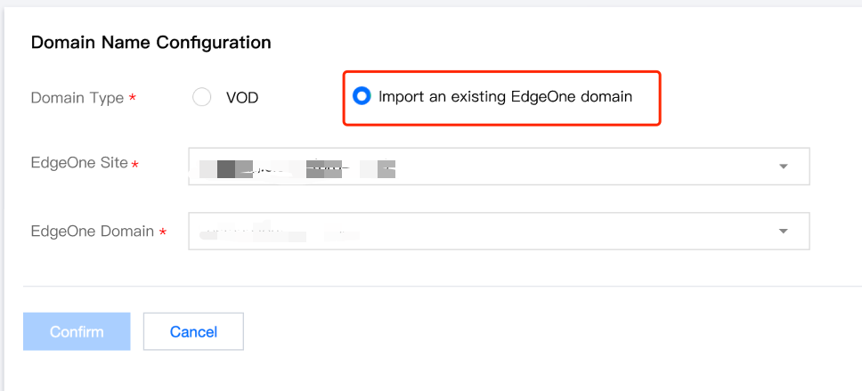862x391 pixels.
Task: Click the blurred selected EdgeOne Domain value
Action: [276, 233]
